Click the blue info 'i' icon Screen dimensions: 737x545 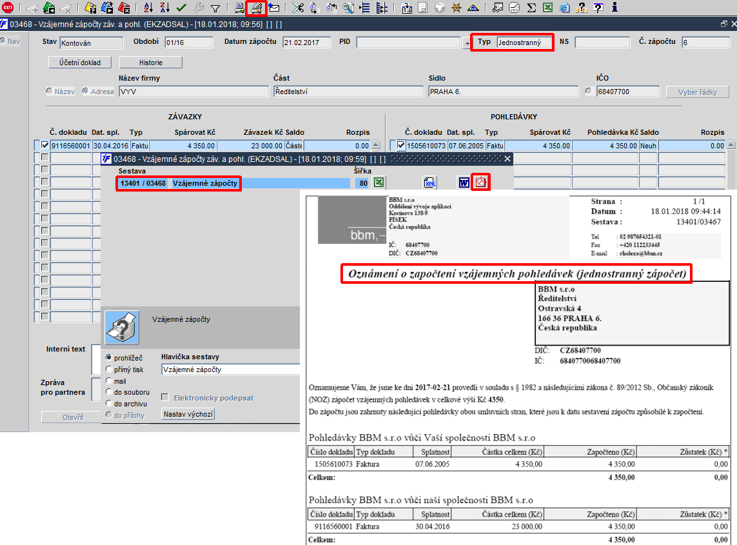[614, 7]
